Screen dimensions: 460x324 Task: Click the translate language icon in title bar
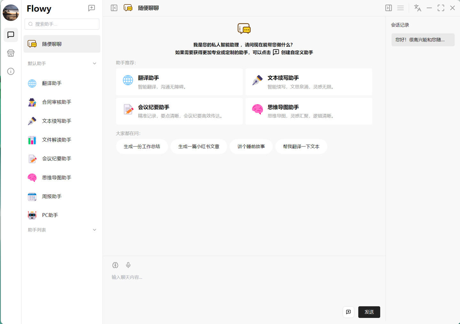click(417, 8)
